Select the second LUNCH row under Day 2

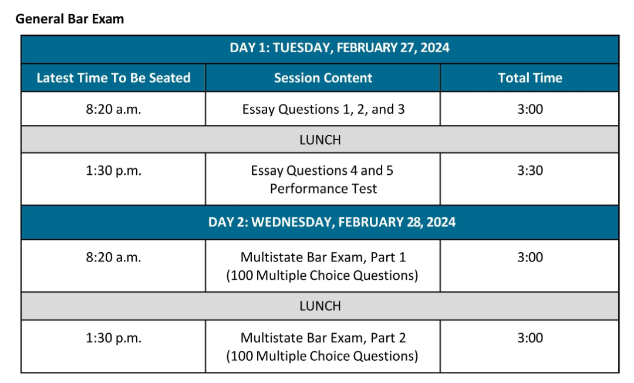click(320, 306)
